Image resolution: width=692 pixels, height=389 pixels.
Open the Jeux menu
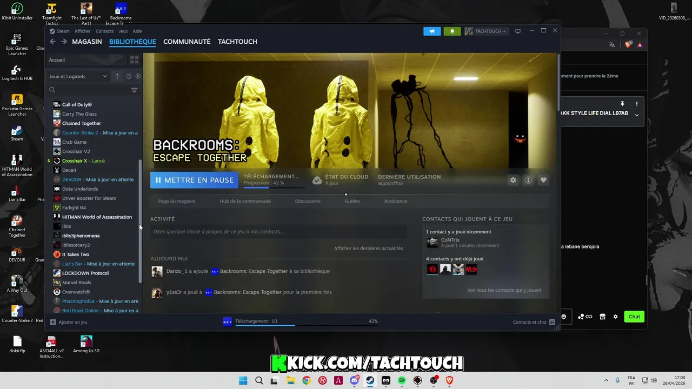pos(123,31)
